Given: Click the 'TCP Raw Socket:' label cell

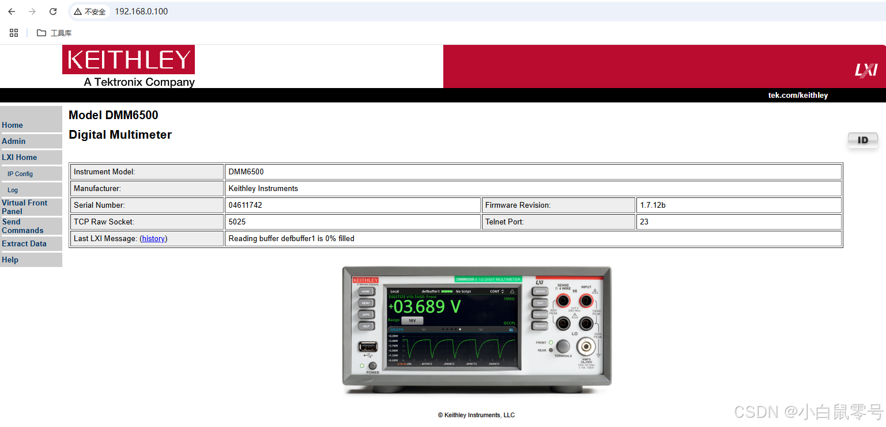Looking at the screenshot, I should click(147, 222).
